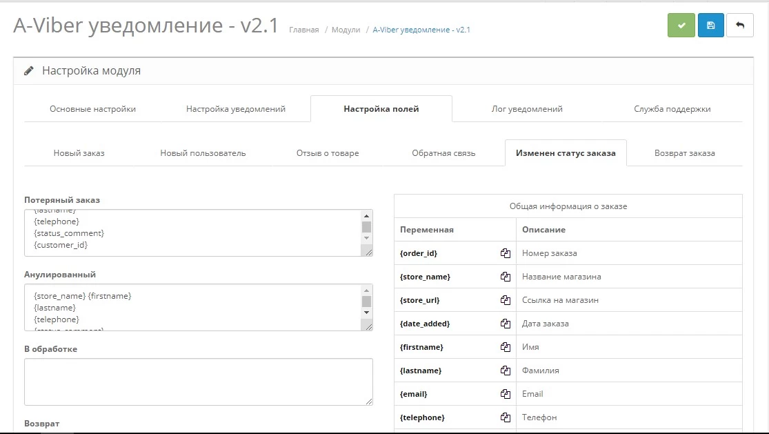
Task: Click the {telephone} variable cell text
Action: 422,417
